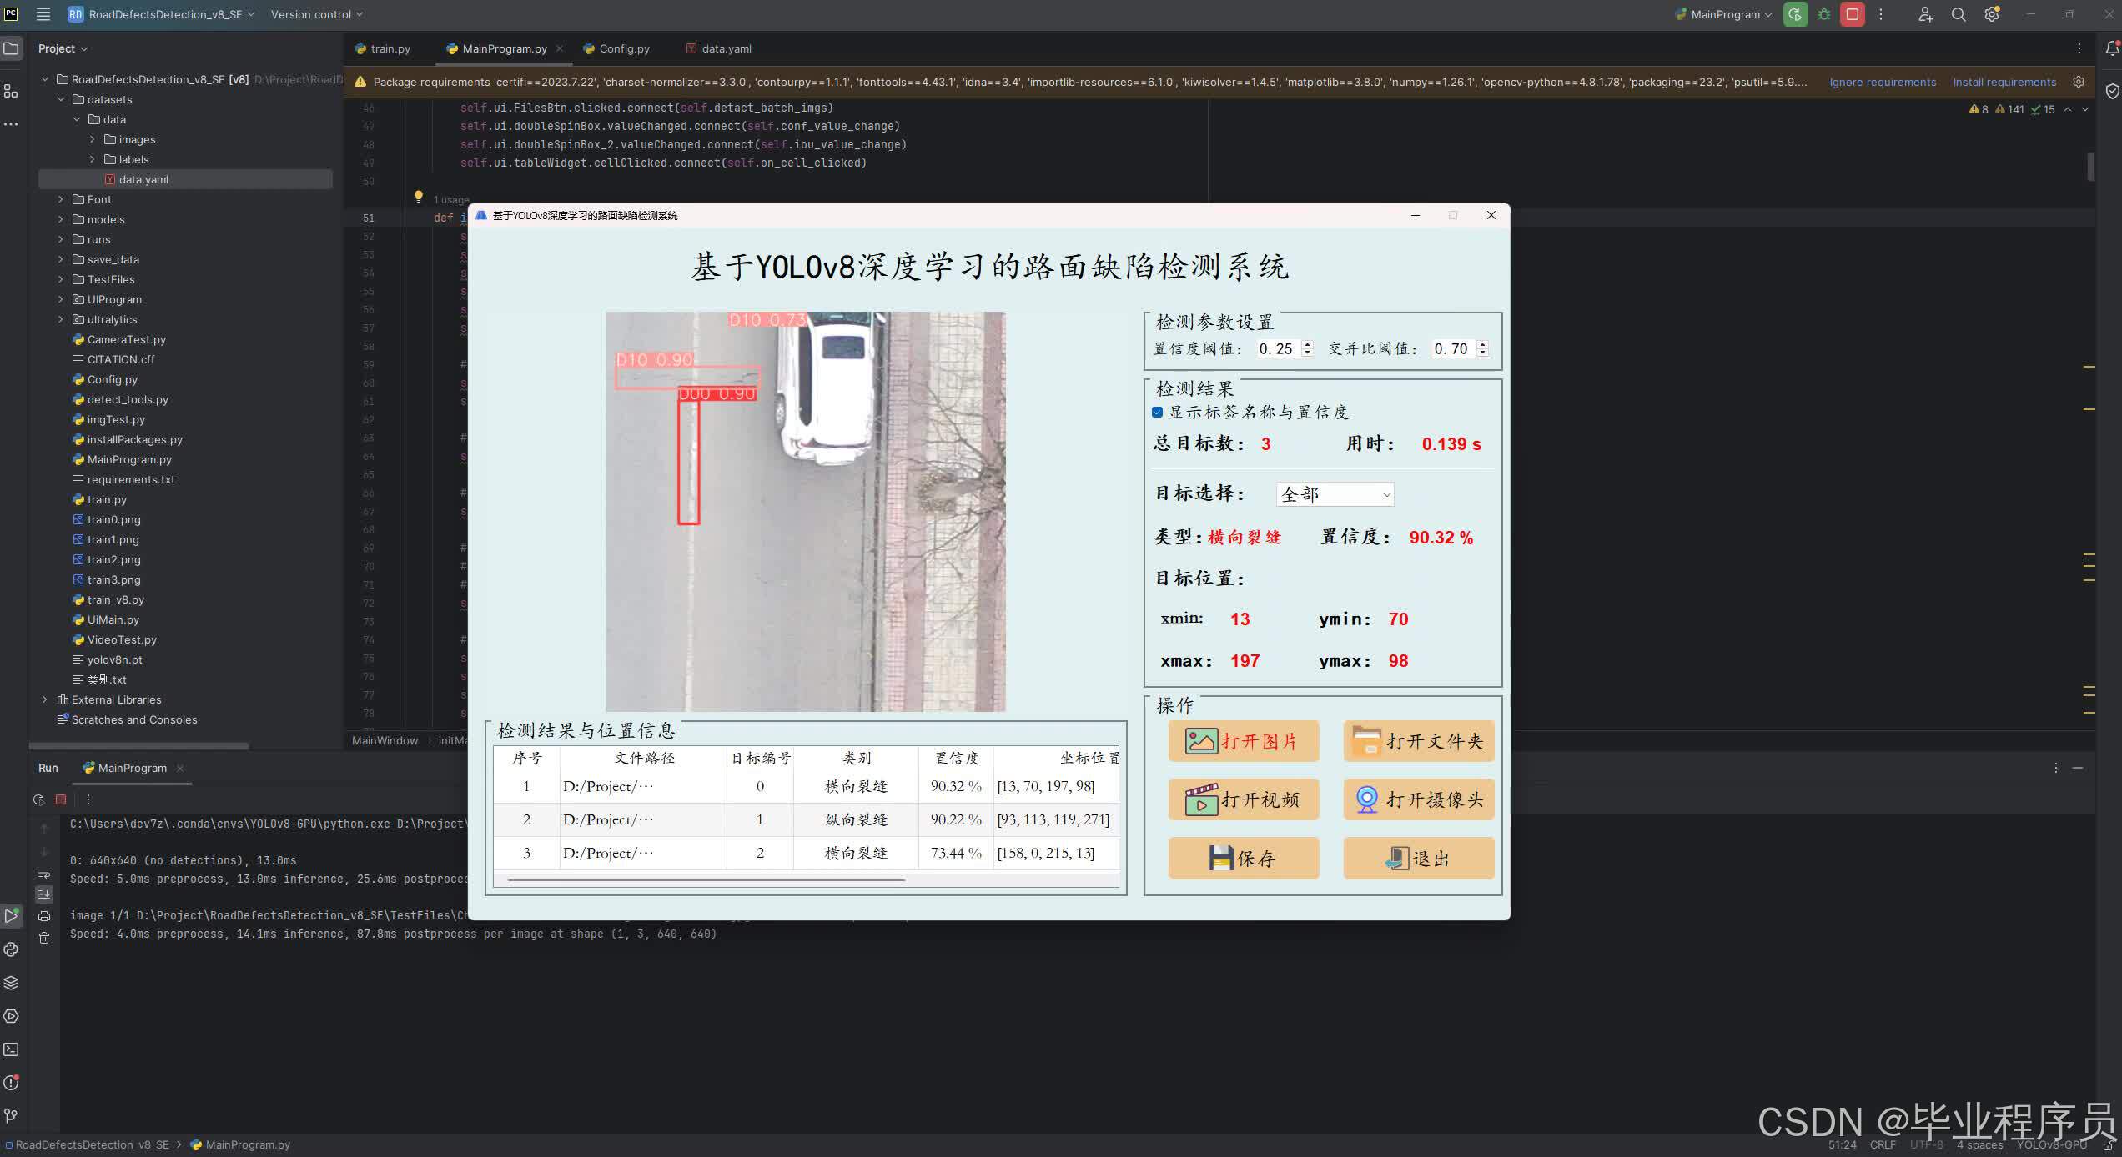Toggle the 显示标签名称与置信度 checkbox
This screenshot has width=2122, height=1157.
tap(1157, 413)
